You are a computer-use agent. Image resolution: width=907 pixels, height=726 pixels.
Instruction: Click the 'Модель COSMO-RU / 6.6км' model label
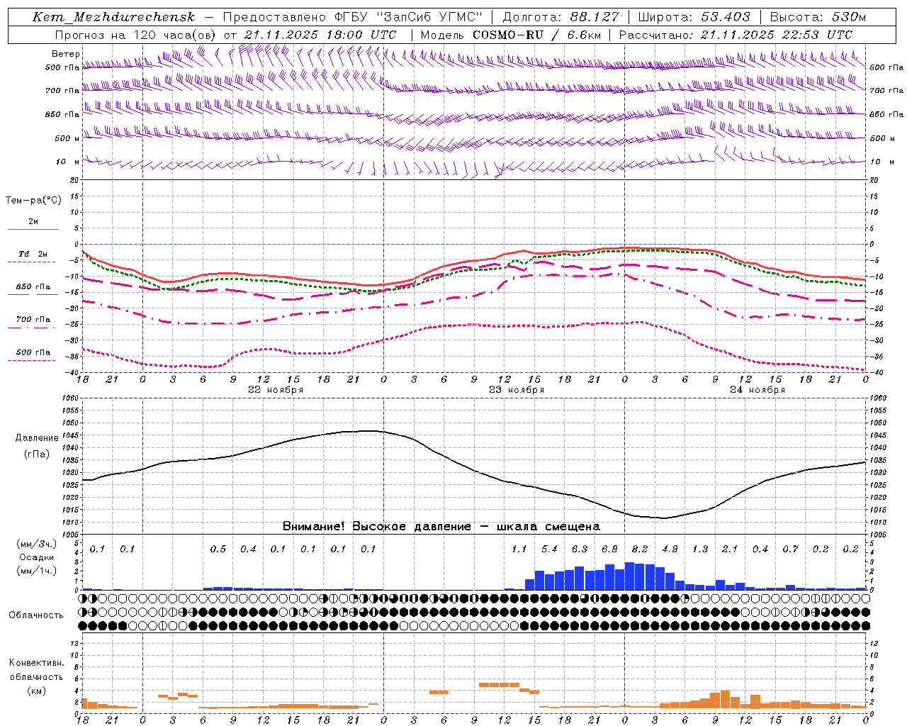tap(511, 35)
